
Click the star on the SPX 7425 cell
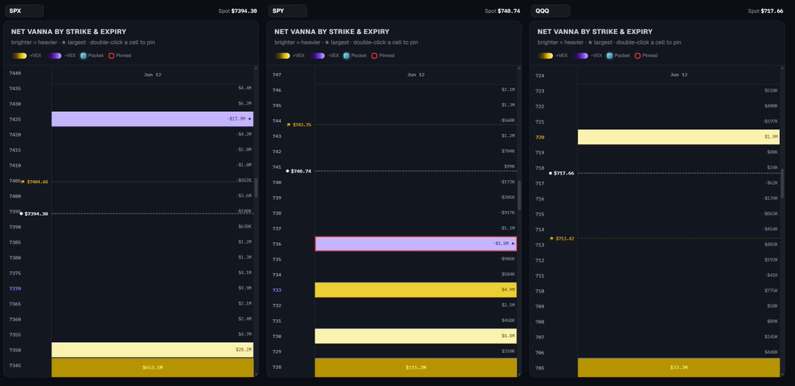coord(249,119)
